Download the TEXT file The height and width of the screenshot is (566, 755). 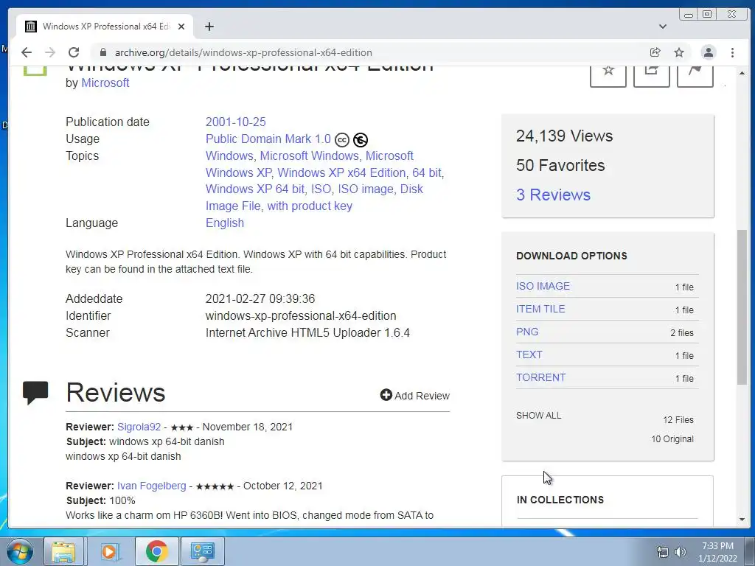click(529, 354)
